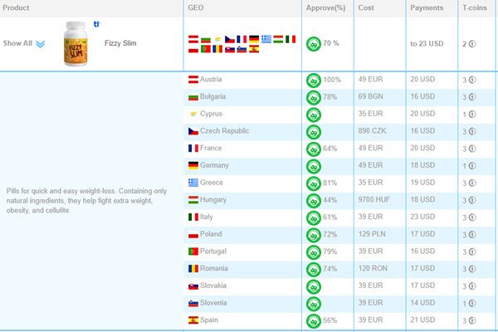Click the 19 USD payment for Greece
Screen dimensions: 498x332
pyautogui.click(x=422, y=183)
